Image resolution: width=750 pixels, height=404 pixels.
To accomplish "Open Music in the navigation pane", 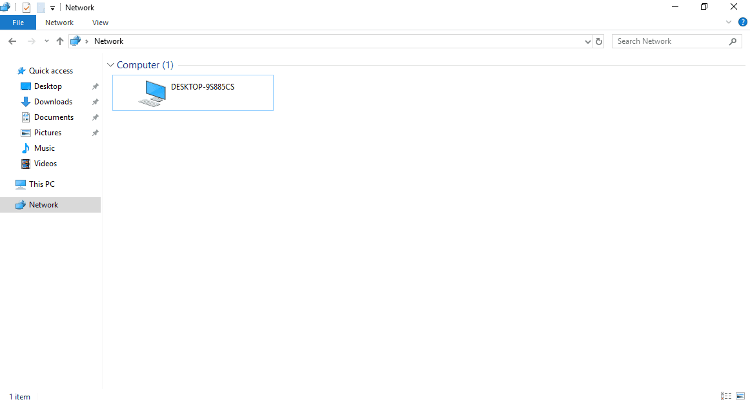I will pos(44,148).
